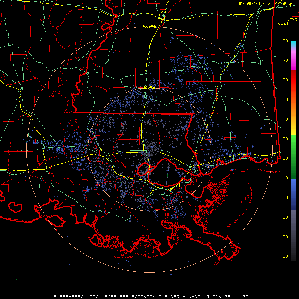Click the 10 dBZ scale value
The image size is (299, 299).
[x=285, y=178]
